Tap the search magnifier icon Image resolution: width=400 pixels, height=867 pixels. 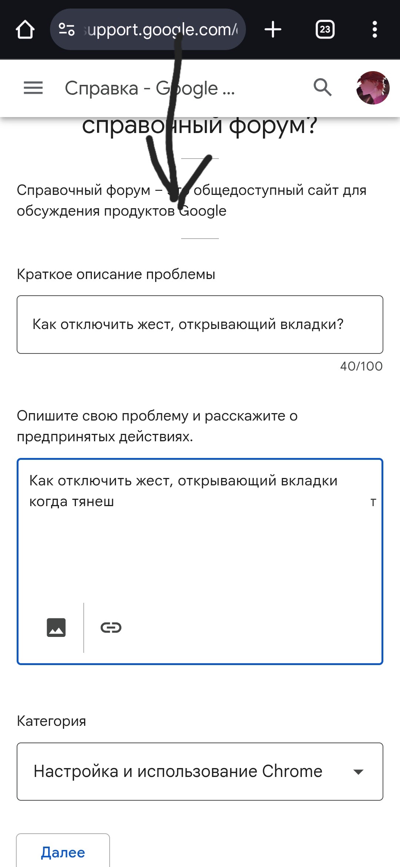tap(323, 88)
